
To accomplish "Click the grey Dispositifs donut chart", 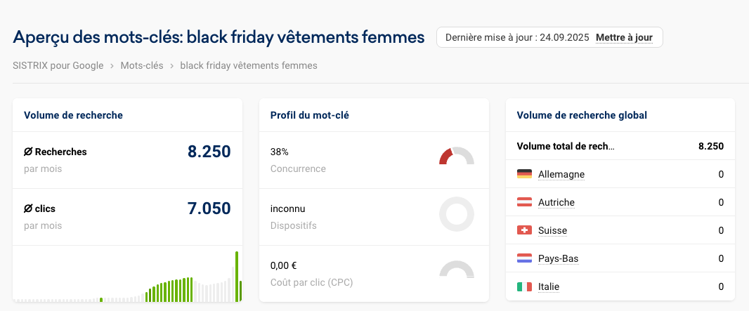I will [x=456, y=214].
